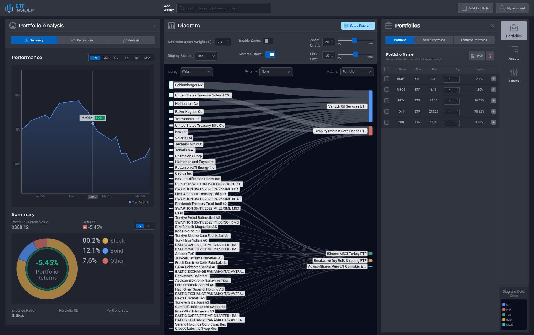This screenshot has width=534, height=335.
Task: Switch to the Analysis tab
Action: (x=131, y=40)
